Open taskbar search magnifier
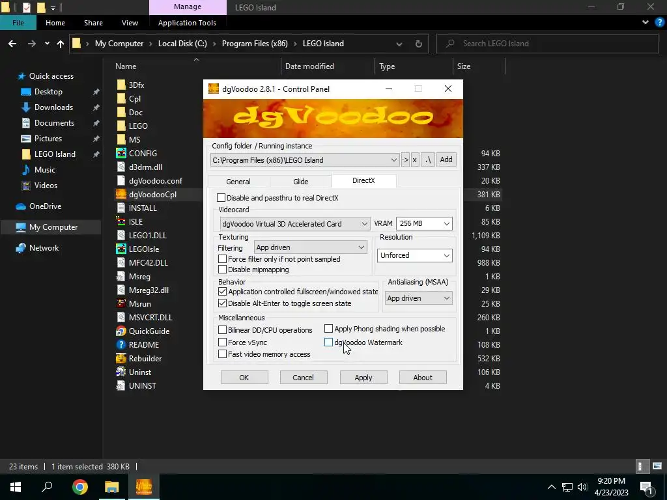The height and width of the screenshot is (500, 667). pyautogui.click(x=47, y=487)
